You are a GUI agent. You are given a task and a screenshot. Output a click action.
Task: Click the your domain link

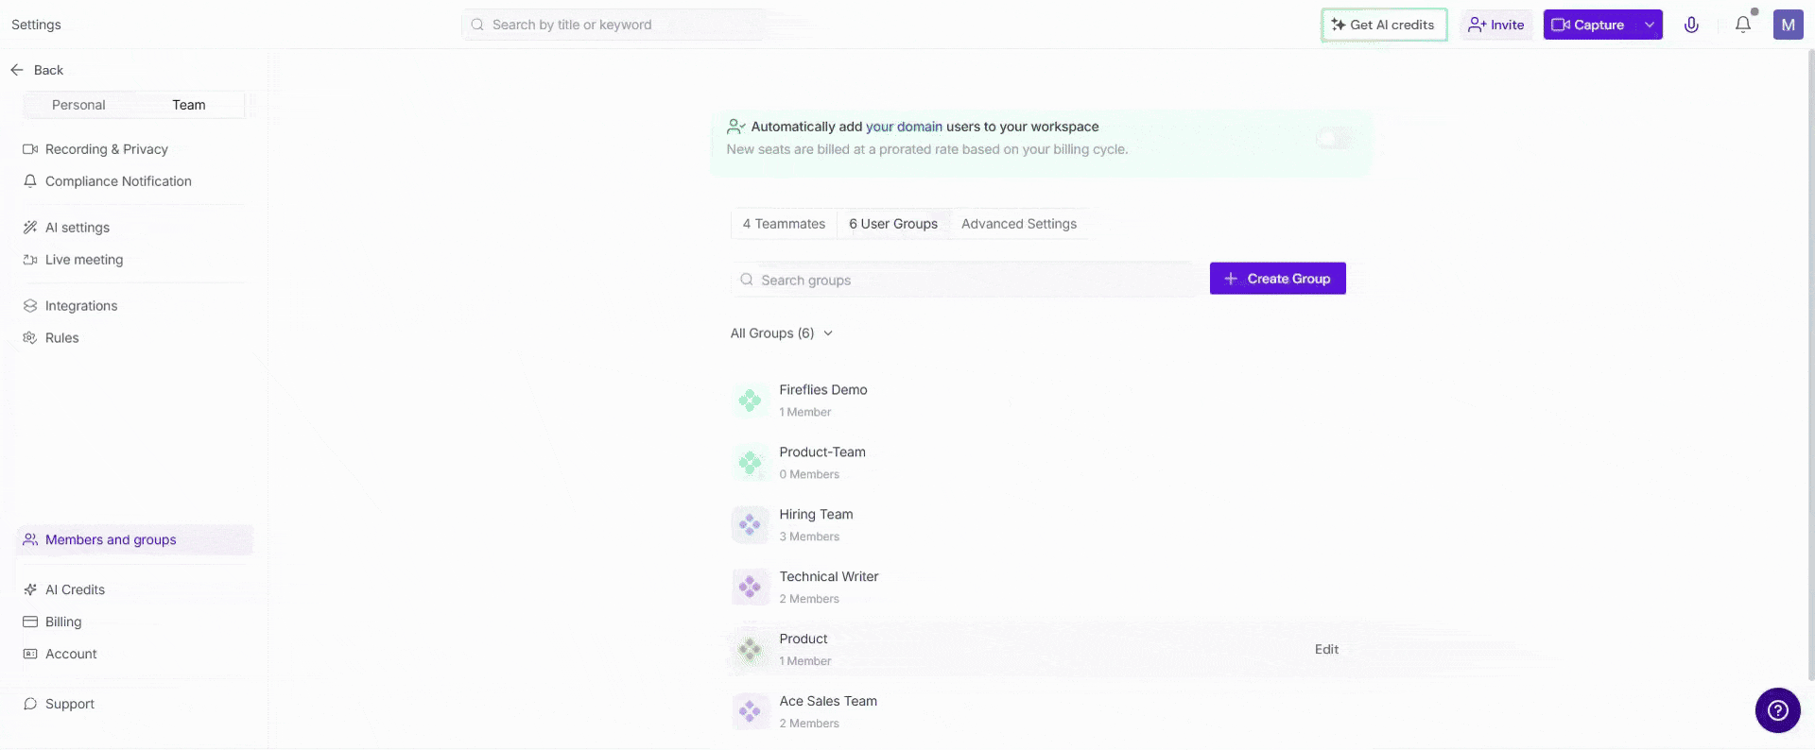click(x=904, y=127)
